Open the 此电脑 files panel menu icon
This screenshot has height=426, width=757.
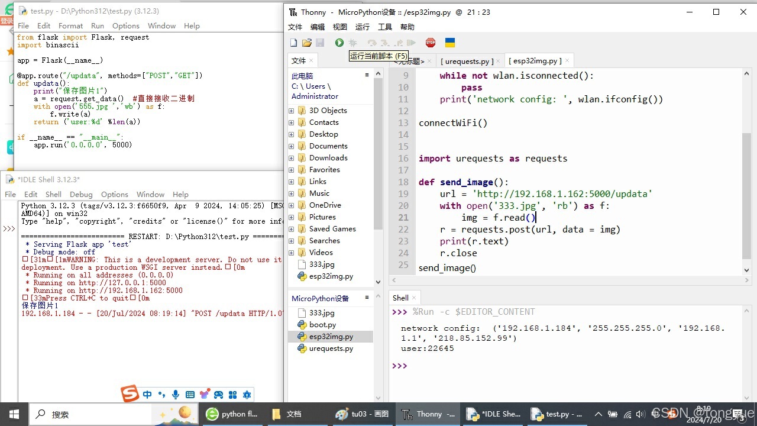click(367, 75)
